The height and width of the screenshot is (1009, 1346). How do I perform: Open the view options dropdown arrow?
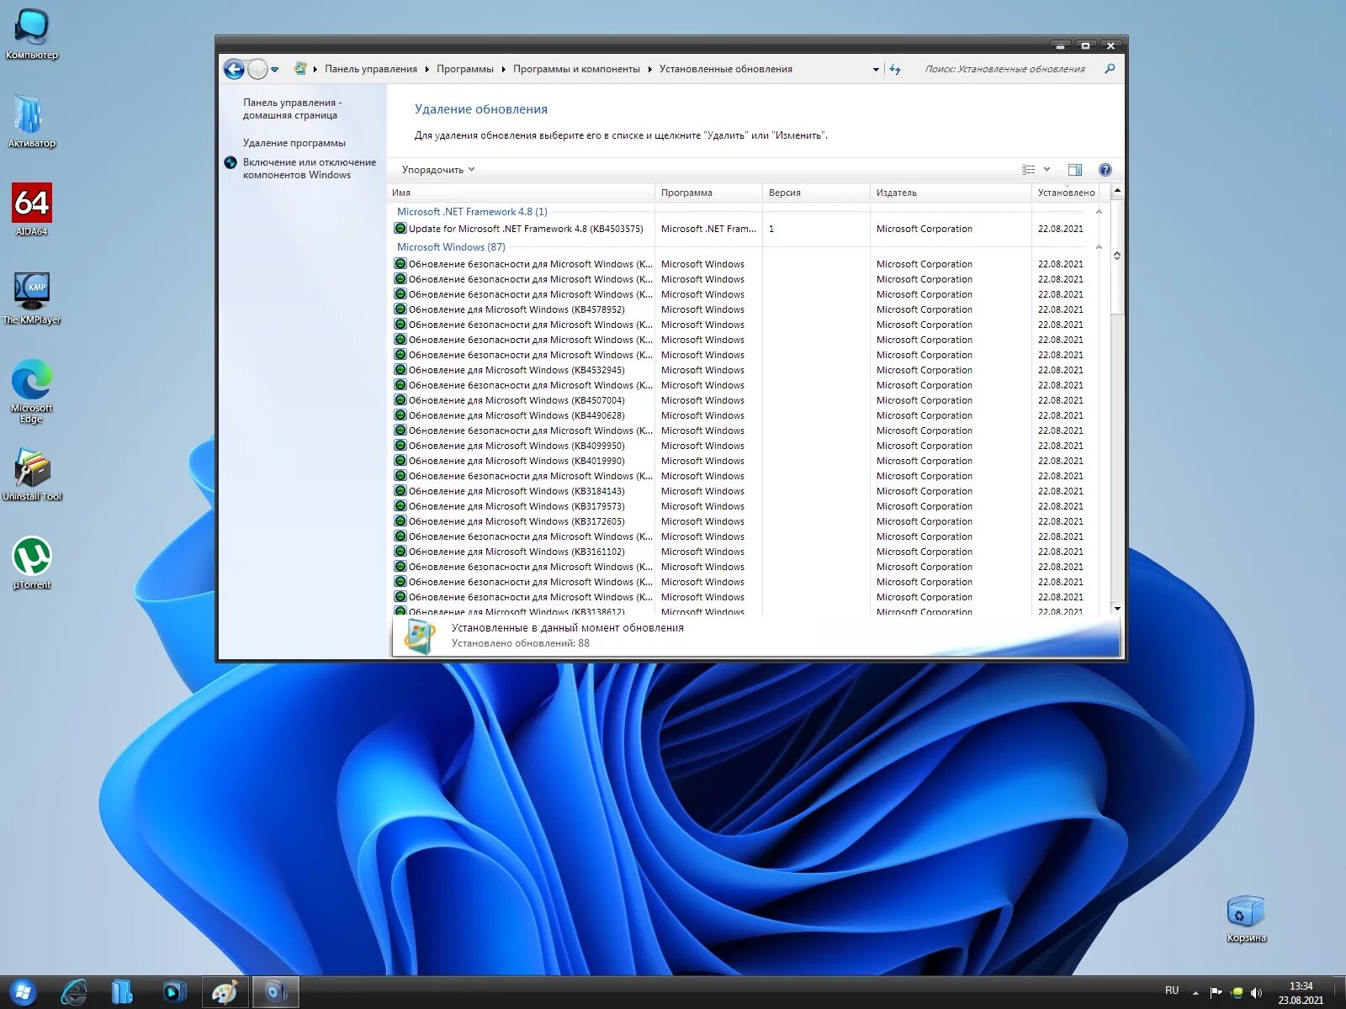tap(1047, 170)
